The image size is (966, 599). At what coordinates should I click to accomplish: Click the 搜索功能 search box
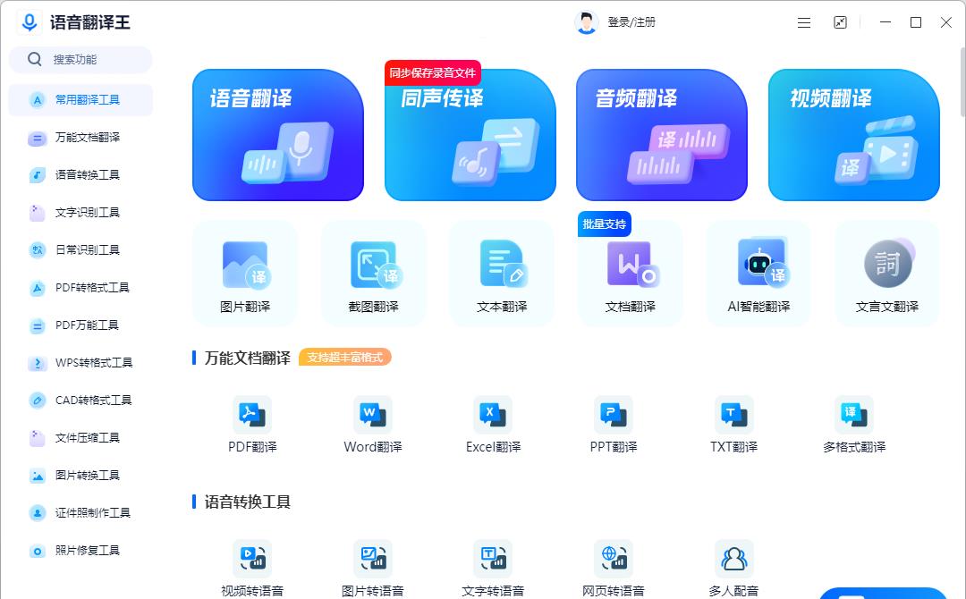click(79, 59)
